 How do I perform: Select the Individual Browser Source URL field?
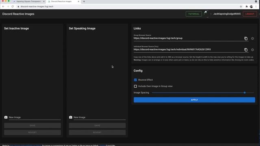(188, 49)
